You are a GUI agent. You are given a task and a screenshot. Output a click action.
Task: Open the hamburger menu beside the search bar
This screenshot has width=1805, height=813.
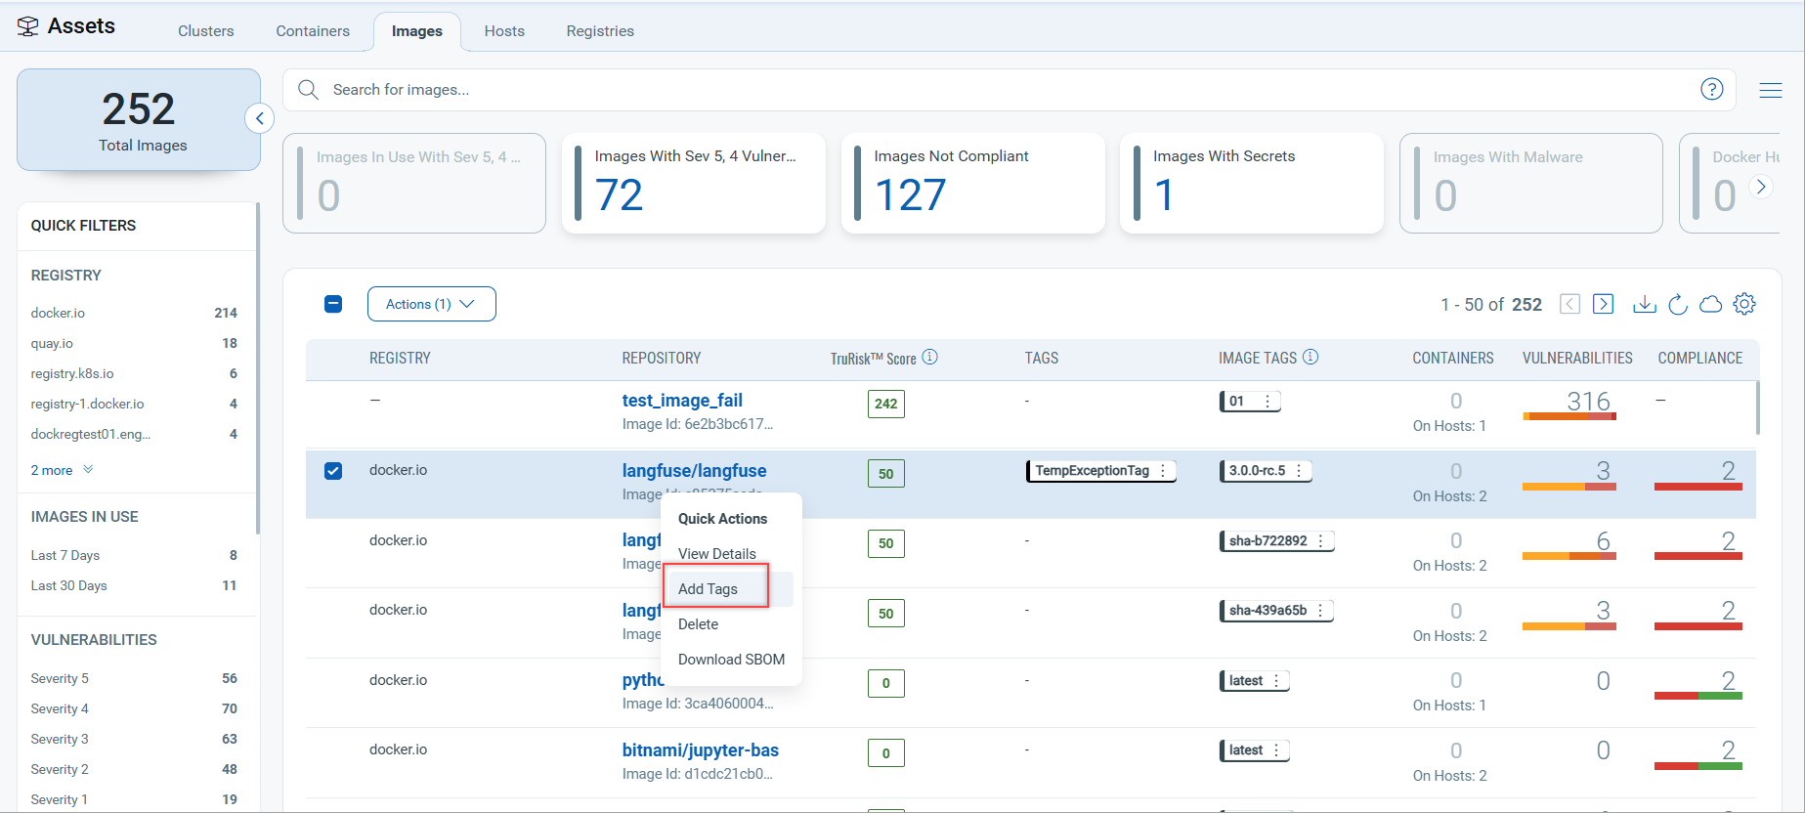[x=1770, y=90]
